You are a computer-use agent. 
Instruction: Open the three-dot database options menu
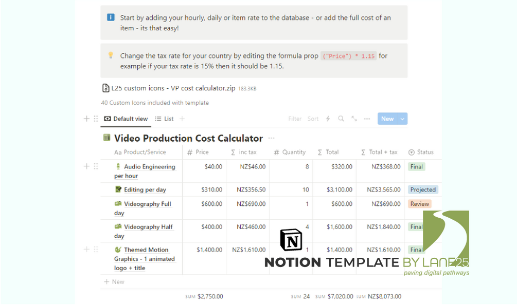pos(367,119)
